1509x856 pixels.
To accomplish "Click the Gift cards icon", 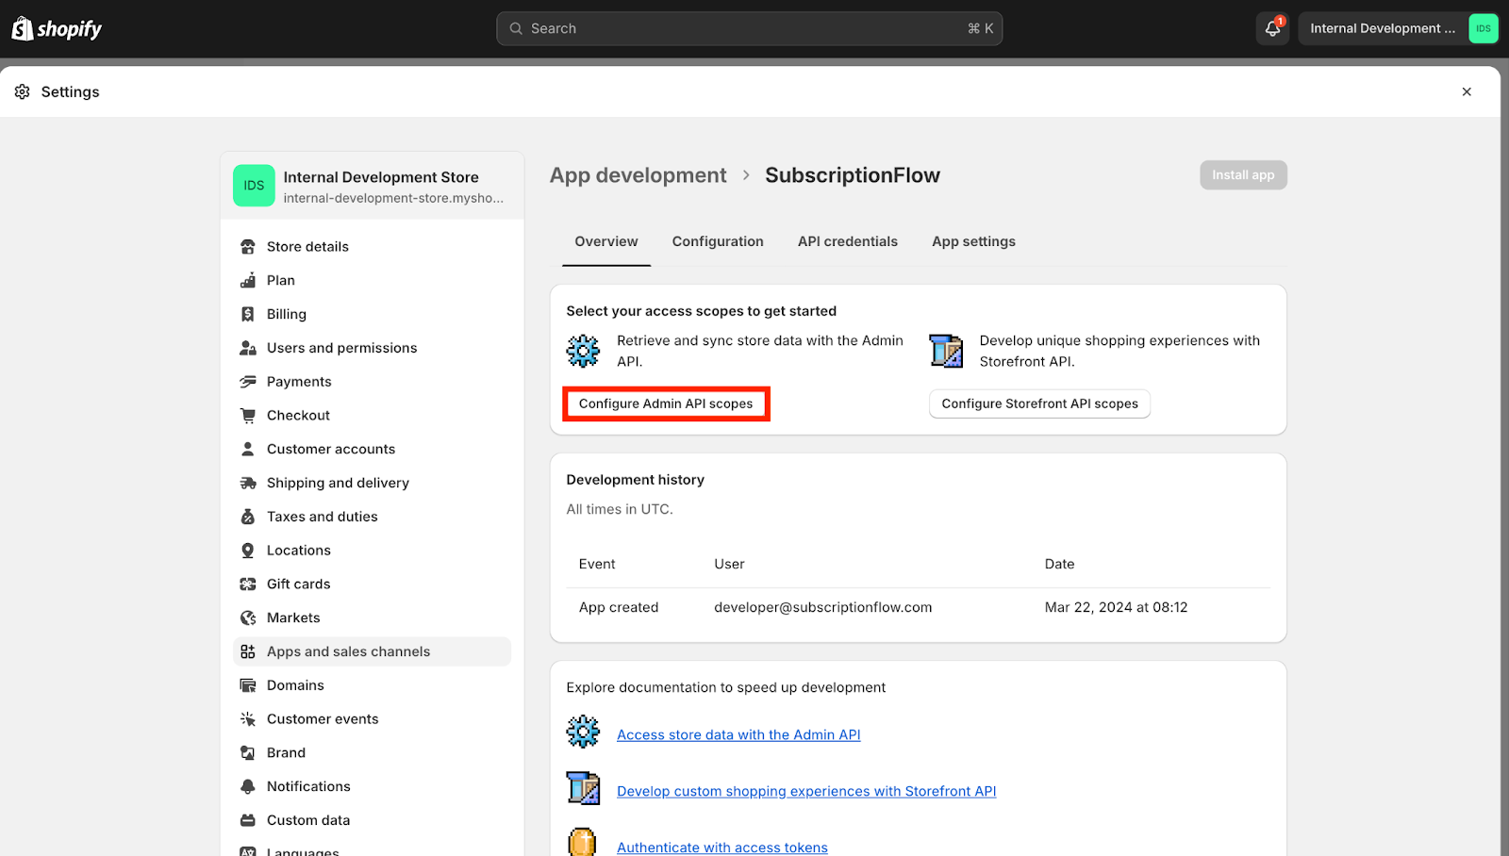I will pyautogui.click(x=248, y=584).
